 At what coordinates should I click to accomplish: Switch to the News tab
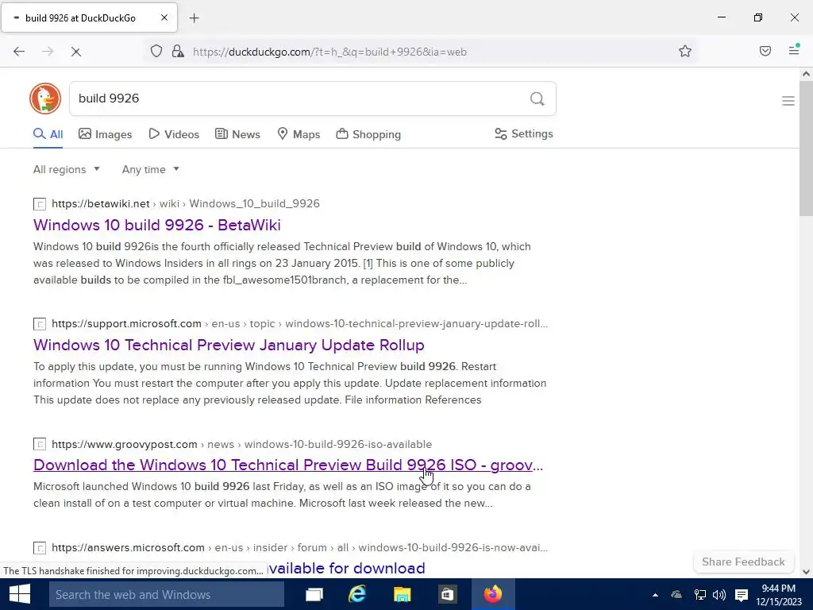[x=237, y=134]
